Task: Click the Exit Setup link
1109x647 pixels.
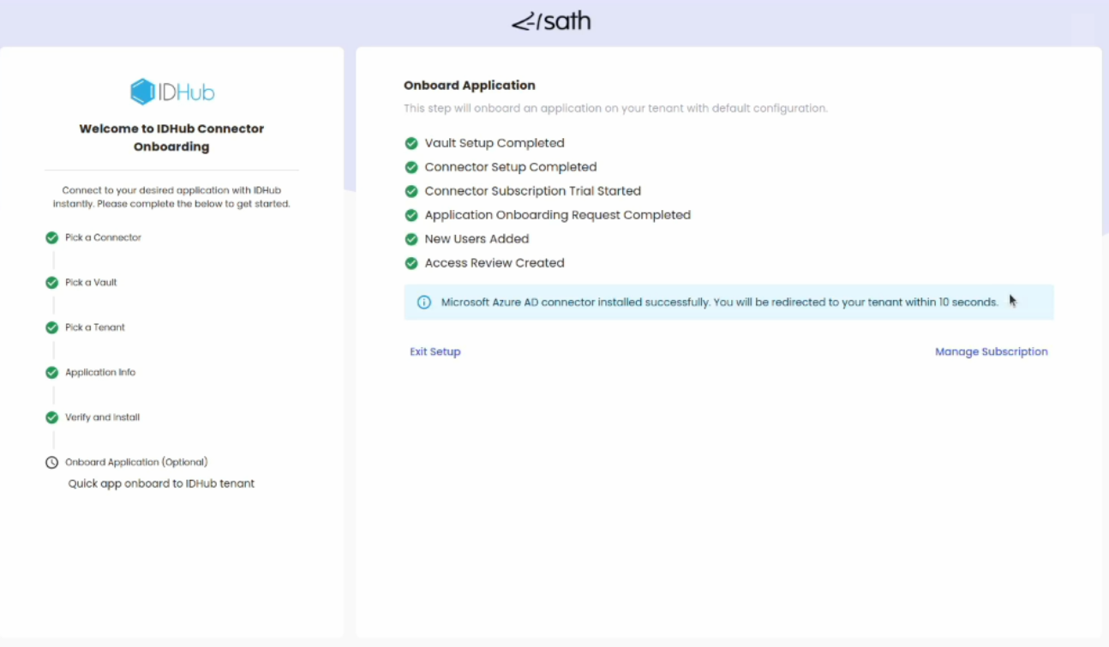Action: 435,351
